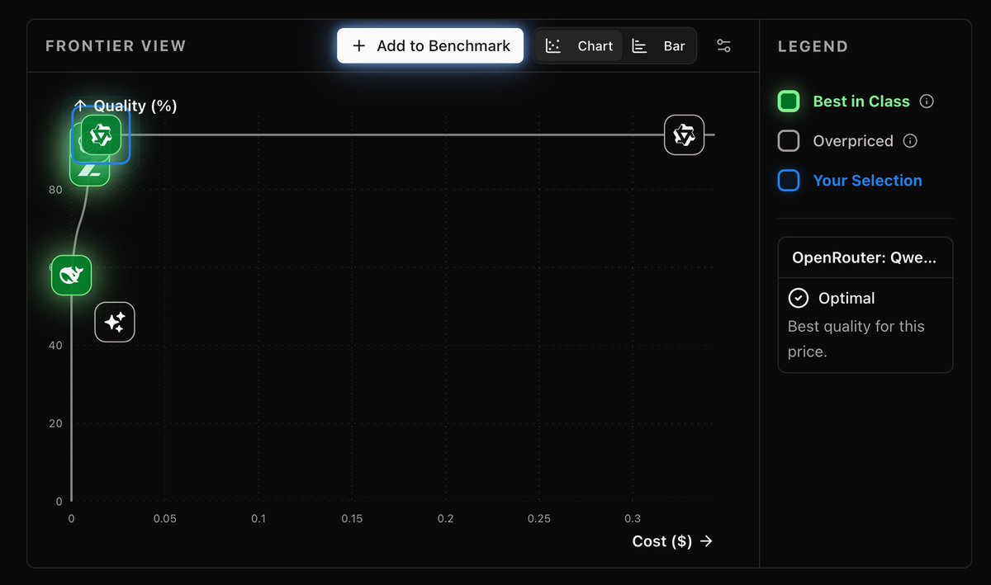The height and width of the screenshot is (585, 991).
Task: Click the Your Selection label
Action: 867,181
